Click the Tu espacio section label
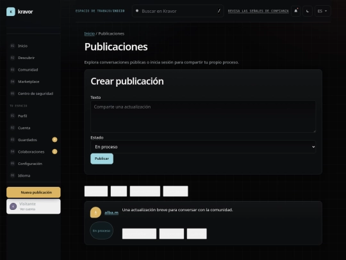Viewport: 346px width, 260px height. [19, 106]
